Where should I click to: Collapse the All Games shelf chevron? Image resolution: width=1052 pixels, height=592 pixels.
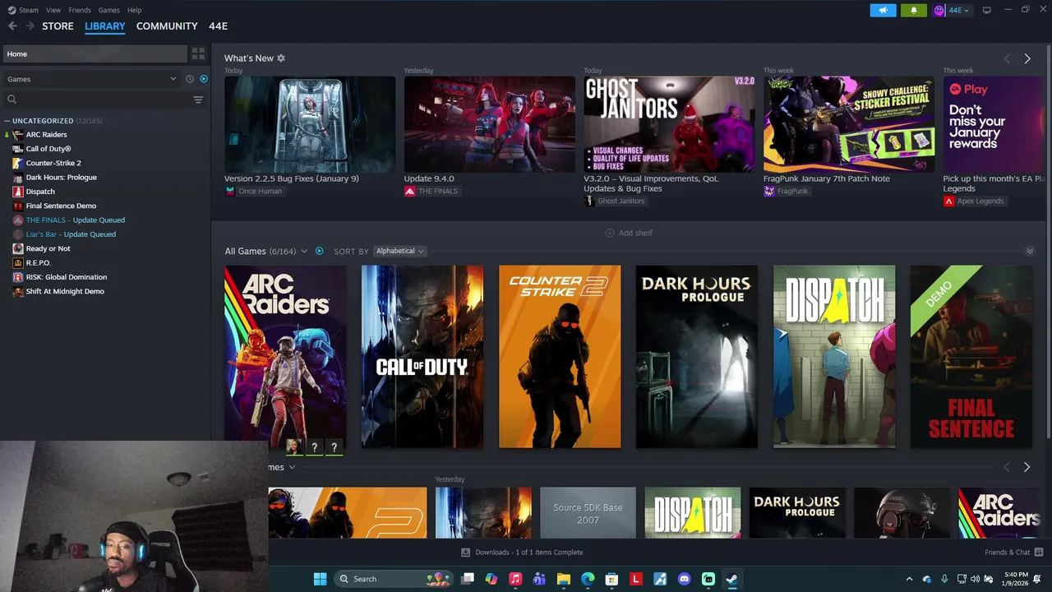coord(1030,251)
